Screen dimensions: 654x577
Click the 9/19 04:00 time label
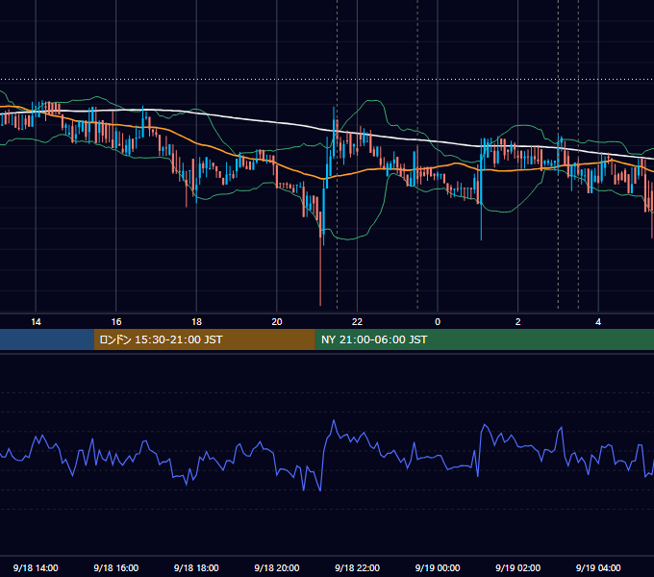click(x=598, y=567)
